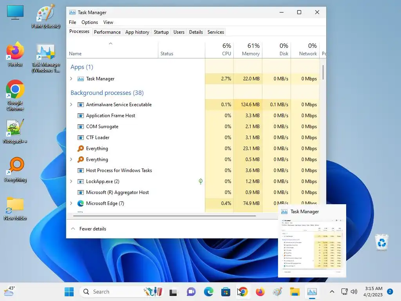Sort processes by Status column
401x301 pixels.
[182, 50]
